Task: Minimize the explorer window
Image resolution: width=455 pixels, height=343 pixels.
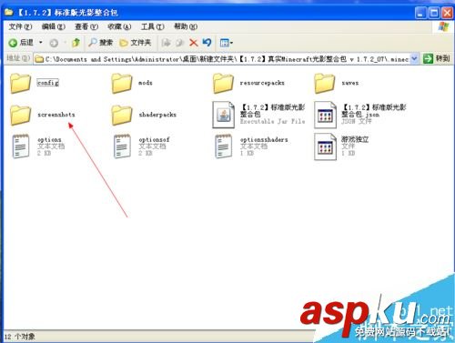Action: point(420,13)
